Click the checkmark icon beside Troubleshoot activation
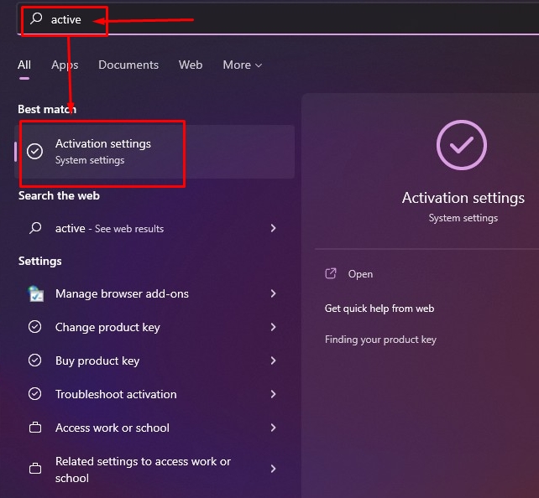This screenshot has width=539, height=498. coord(34,394)
